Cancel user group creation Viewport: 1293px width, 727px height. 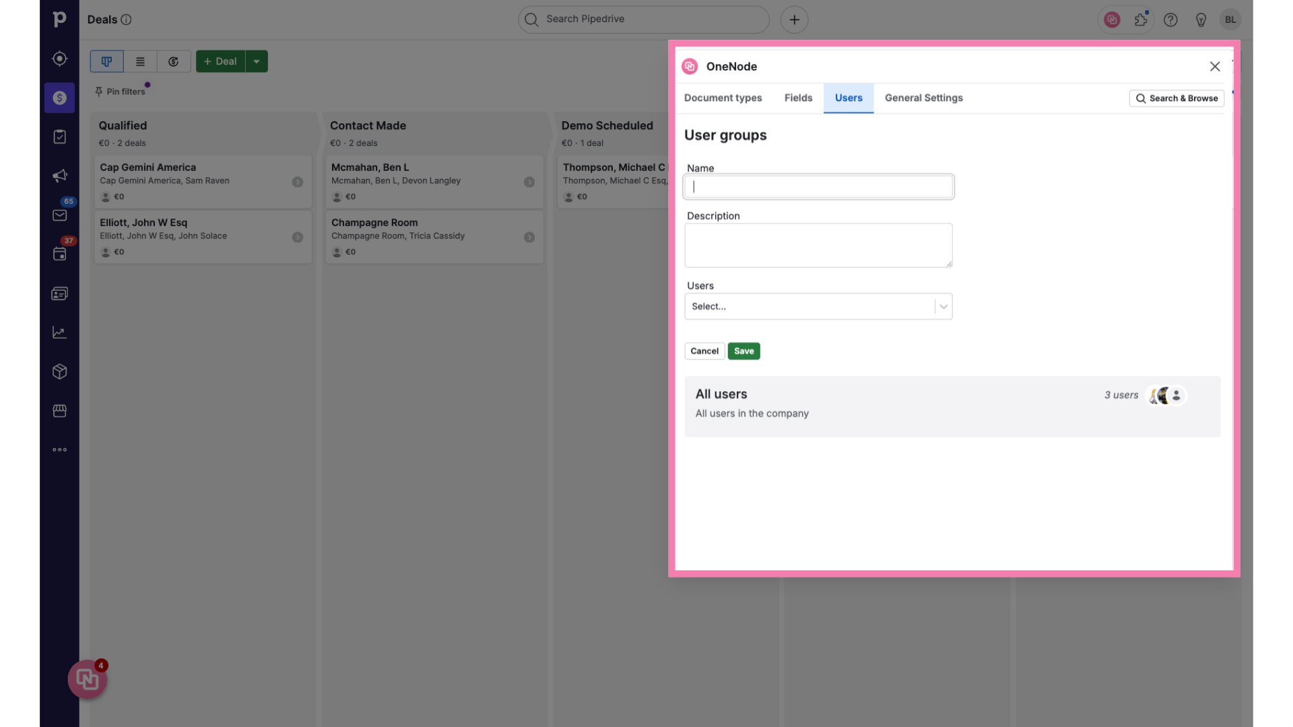tap(704, 351)
